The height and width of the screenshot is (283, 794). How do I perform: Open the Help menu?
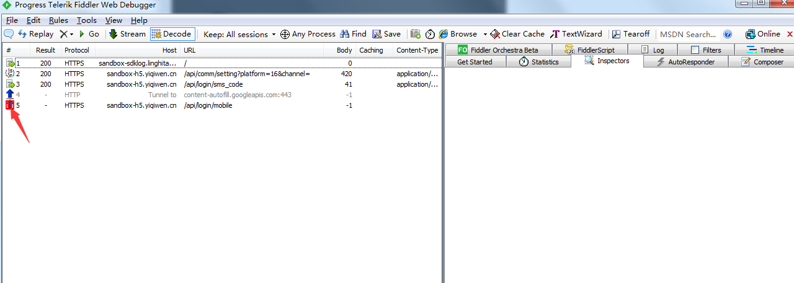139,20
